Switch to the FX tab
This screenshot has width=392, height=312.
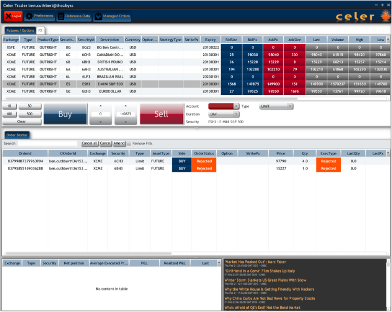(x=40, y=30)
